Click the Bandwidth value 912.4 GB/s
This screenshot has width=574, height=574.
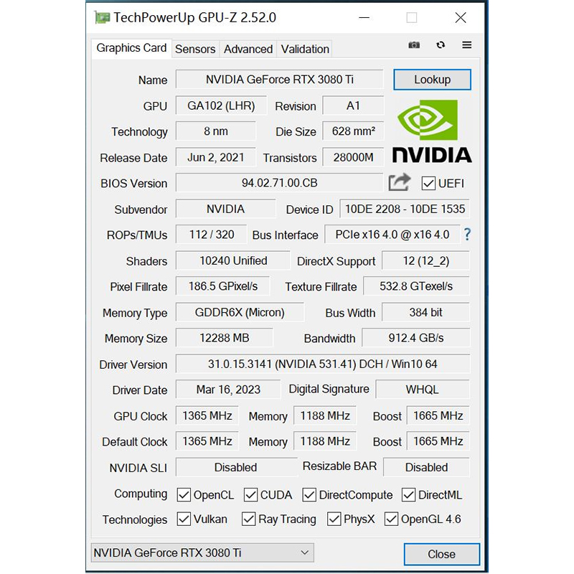416,337
